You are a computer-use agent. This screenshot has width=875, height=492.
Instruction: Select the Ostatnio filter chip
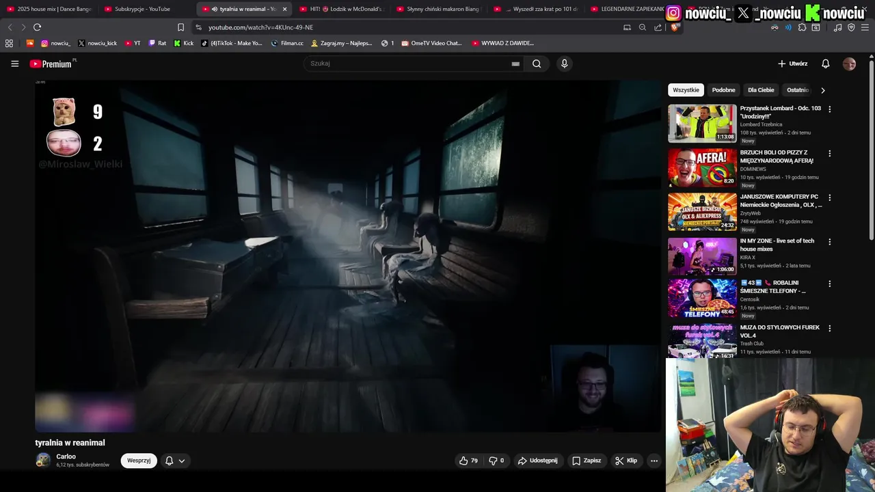tap(798, 90)
